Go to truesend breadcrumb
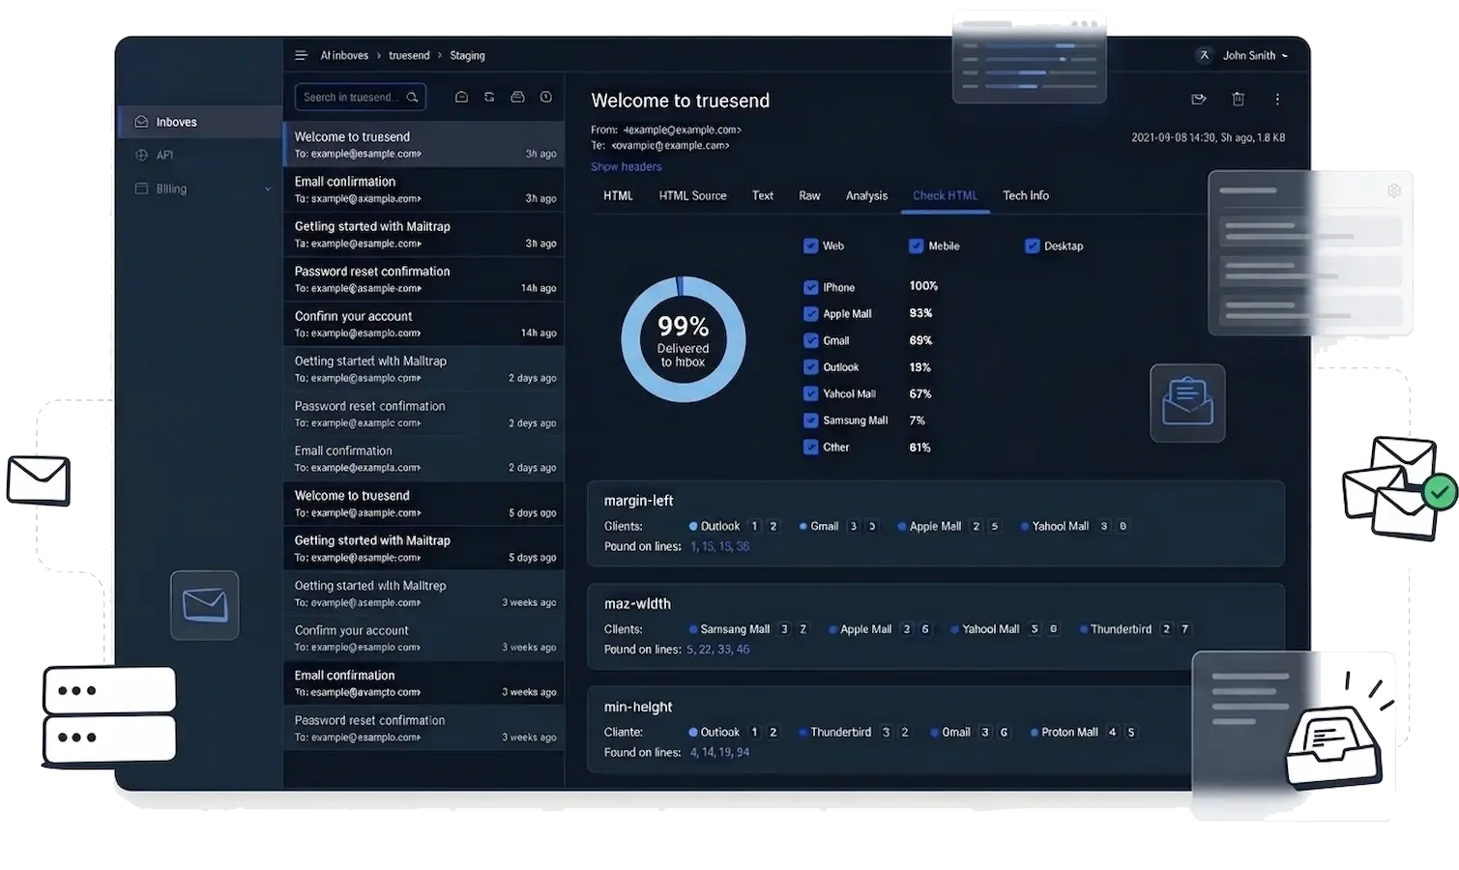 [409, 55]
